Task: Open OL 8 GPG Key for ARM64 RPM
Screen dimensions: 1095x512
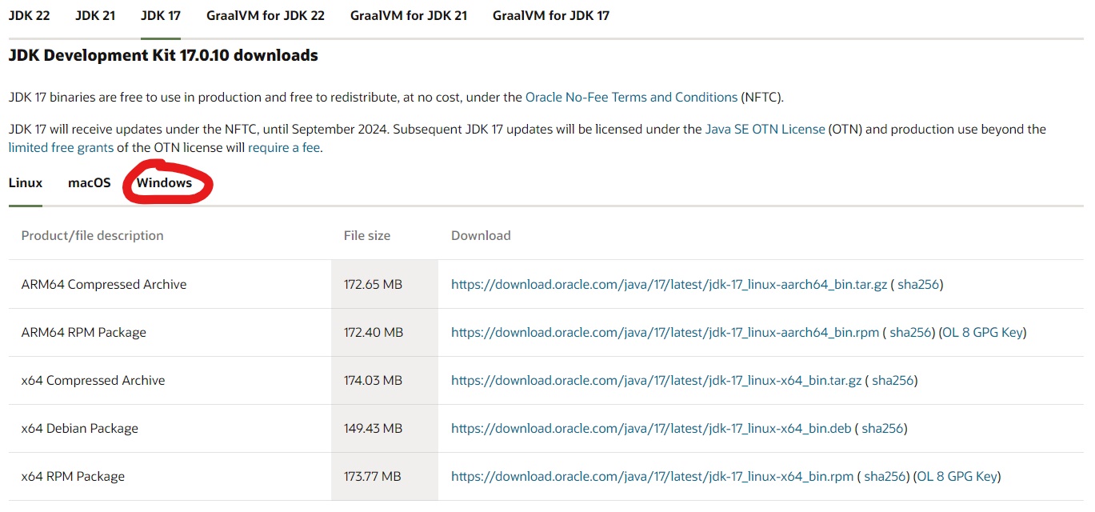Action: click(x=983, y=332)
